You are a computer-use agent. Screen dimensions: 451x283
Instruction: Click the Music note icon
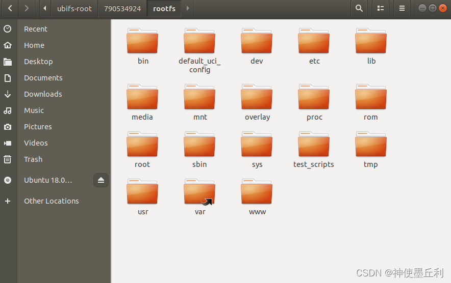tap(8, 110)
